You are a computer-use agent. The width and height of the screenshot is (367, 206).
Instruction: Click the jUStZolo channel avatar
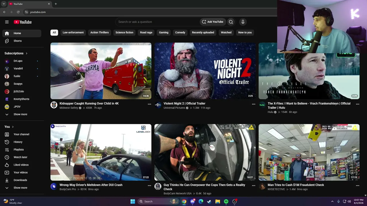point(7,92)
